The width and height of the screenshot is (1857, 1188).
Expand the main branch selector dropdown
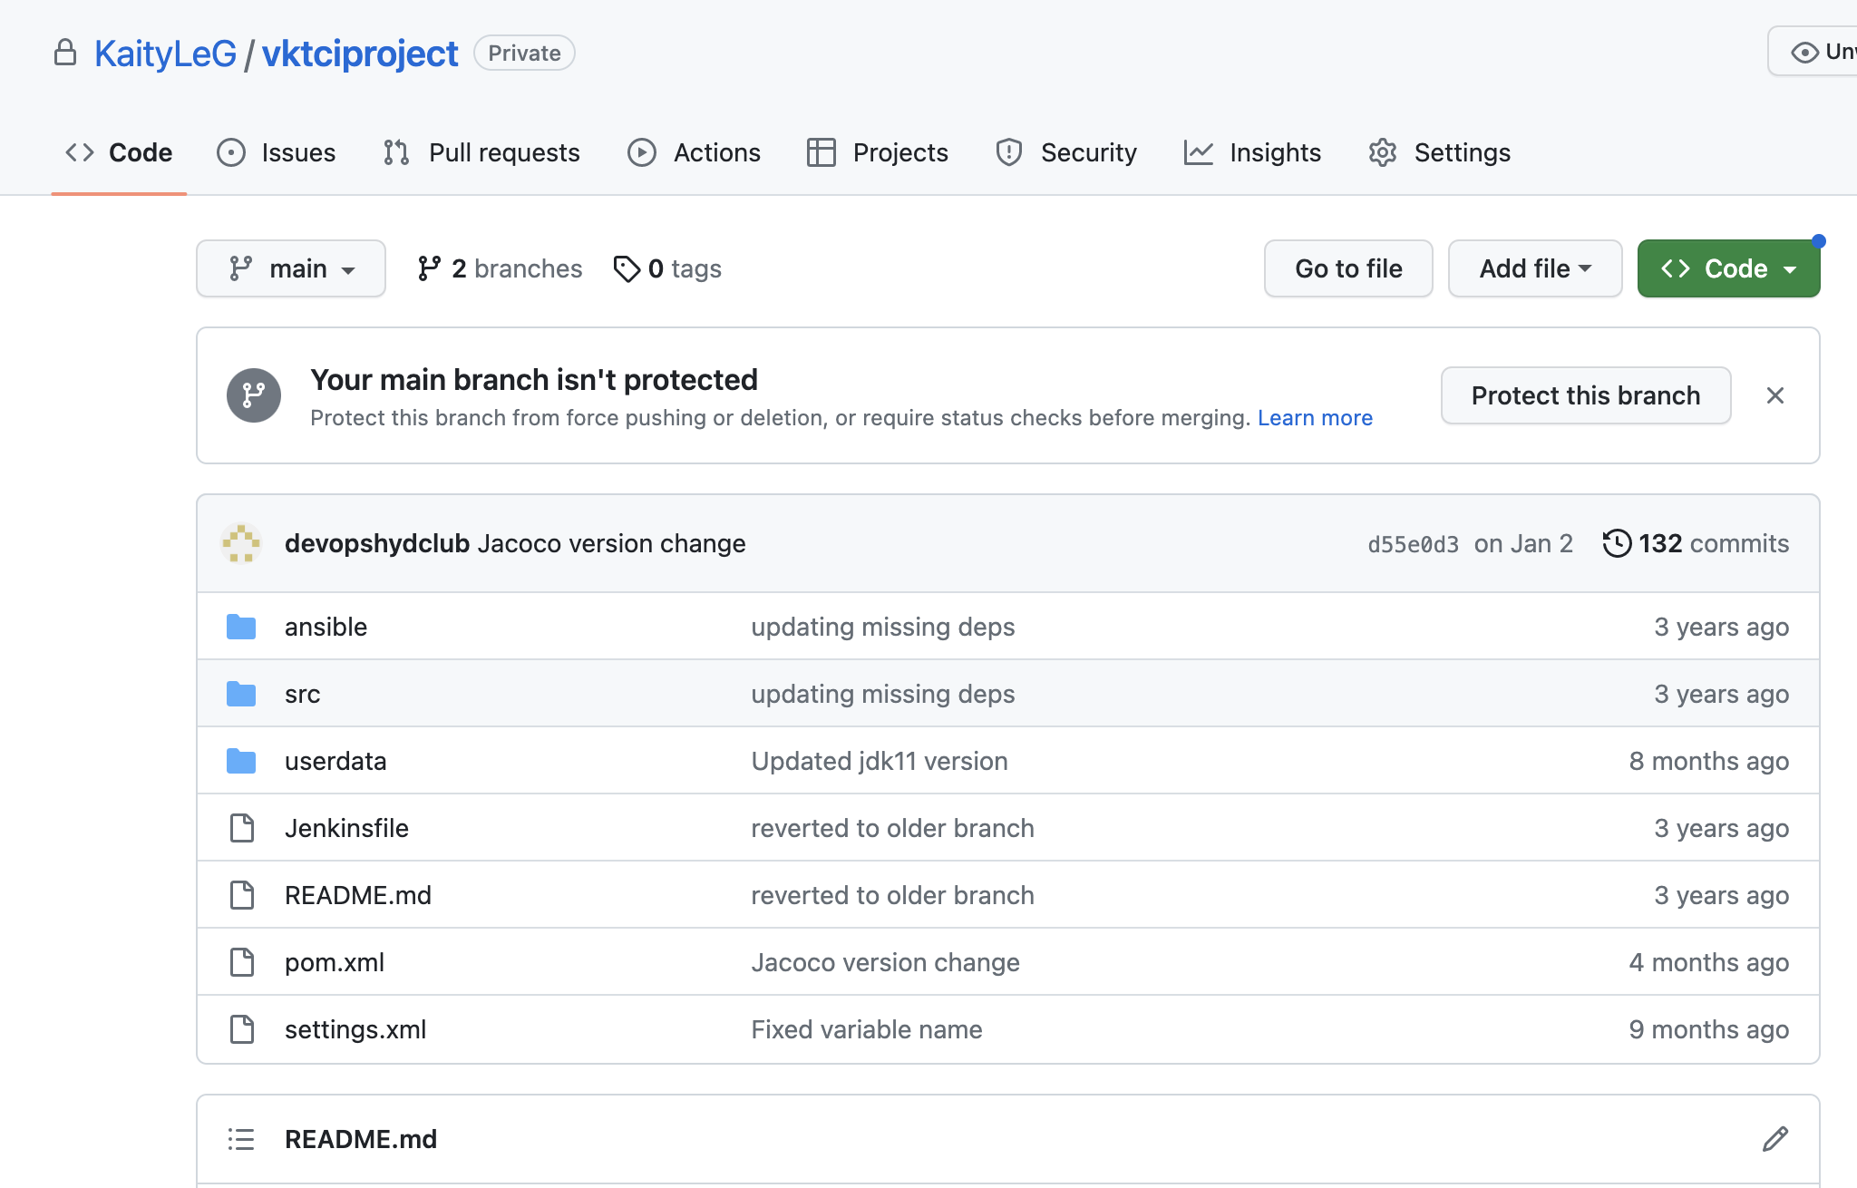click(x=291, y=268)
